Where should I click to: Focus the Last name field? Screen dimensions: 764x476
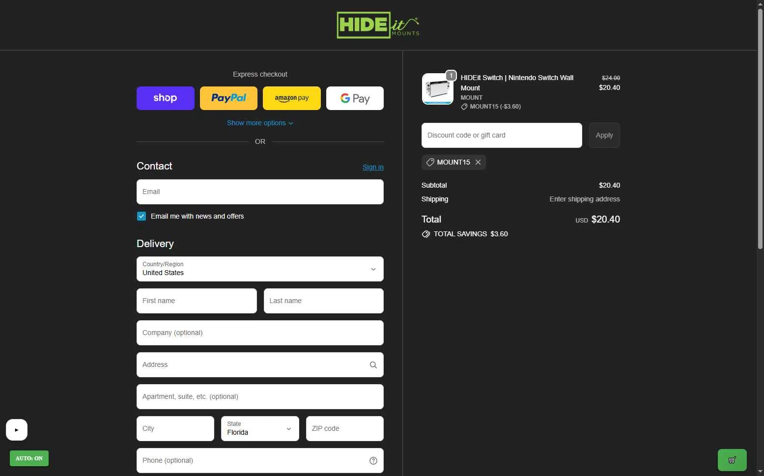tap(323, 301)
